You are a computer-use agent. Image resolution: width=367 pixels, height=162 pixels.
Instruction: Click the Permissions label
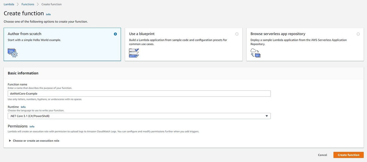pos(18,126)
